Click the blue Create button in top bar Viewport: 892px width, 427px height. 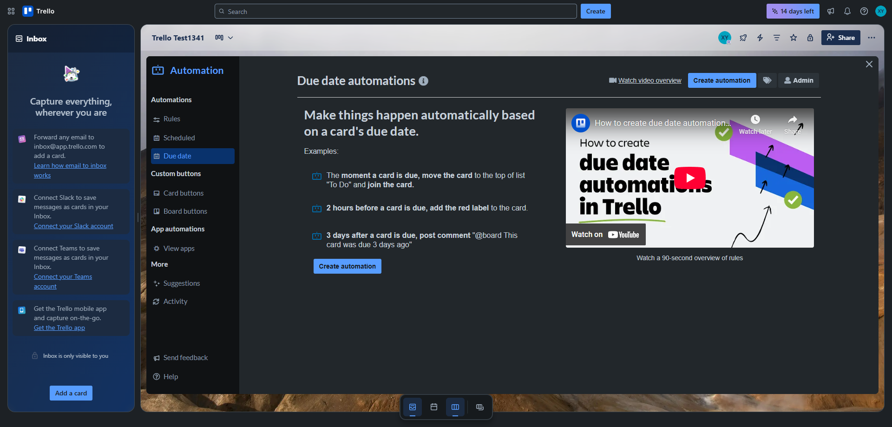point(596,11)
